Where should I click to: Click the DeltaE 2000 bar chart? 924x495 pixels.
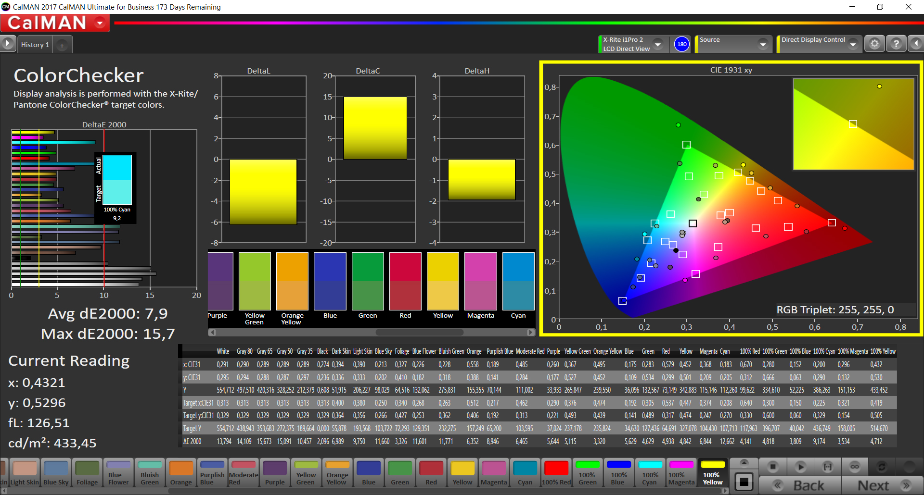(104, 209)
